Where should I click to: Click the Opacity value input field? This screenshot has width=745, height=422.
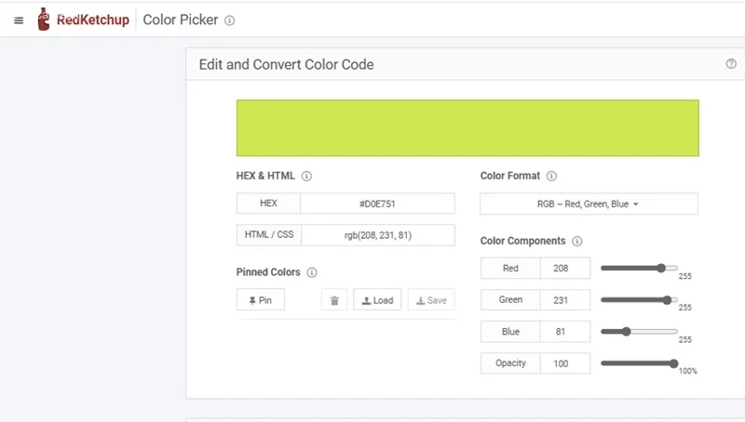click(564, 363)
